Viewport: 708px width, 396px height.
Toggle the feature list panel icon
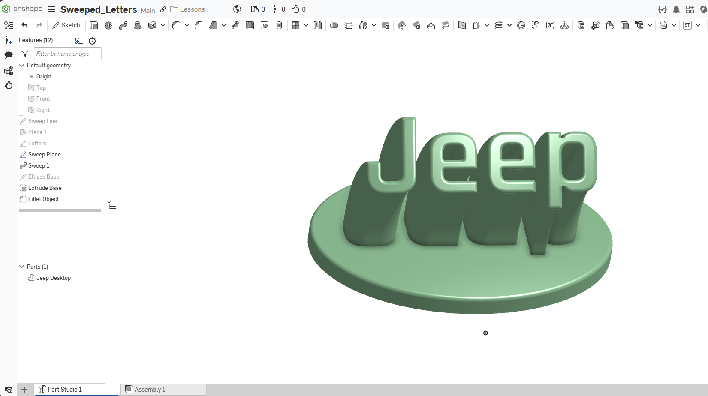pos(9,25)
